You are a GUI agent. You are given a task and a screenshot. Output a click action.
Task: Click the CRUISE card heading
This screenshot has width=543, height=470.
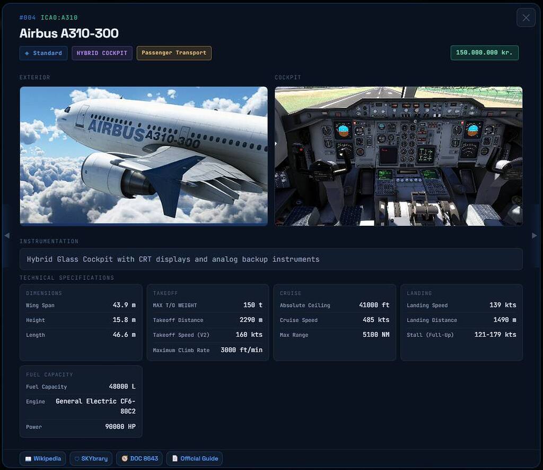(x=291, y=294)
